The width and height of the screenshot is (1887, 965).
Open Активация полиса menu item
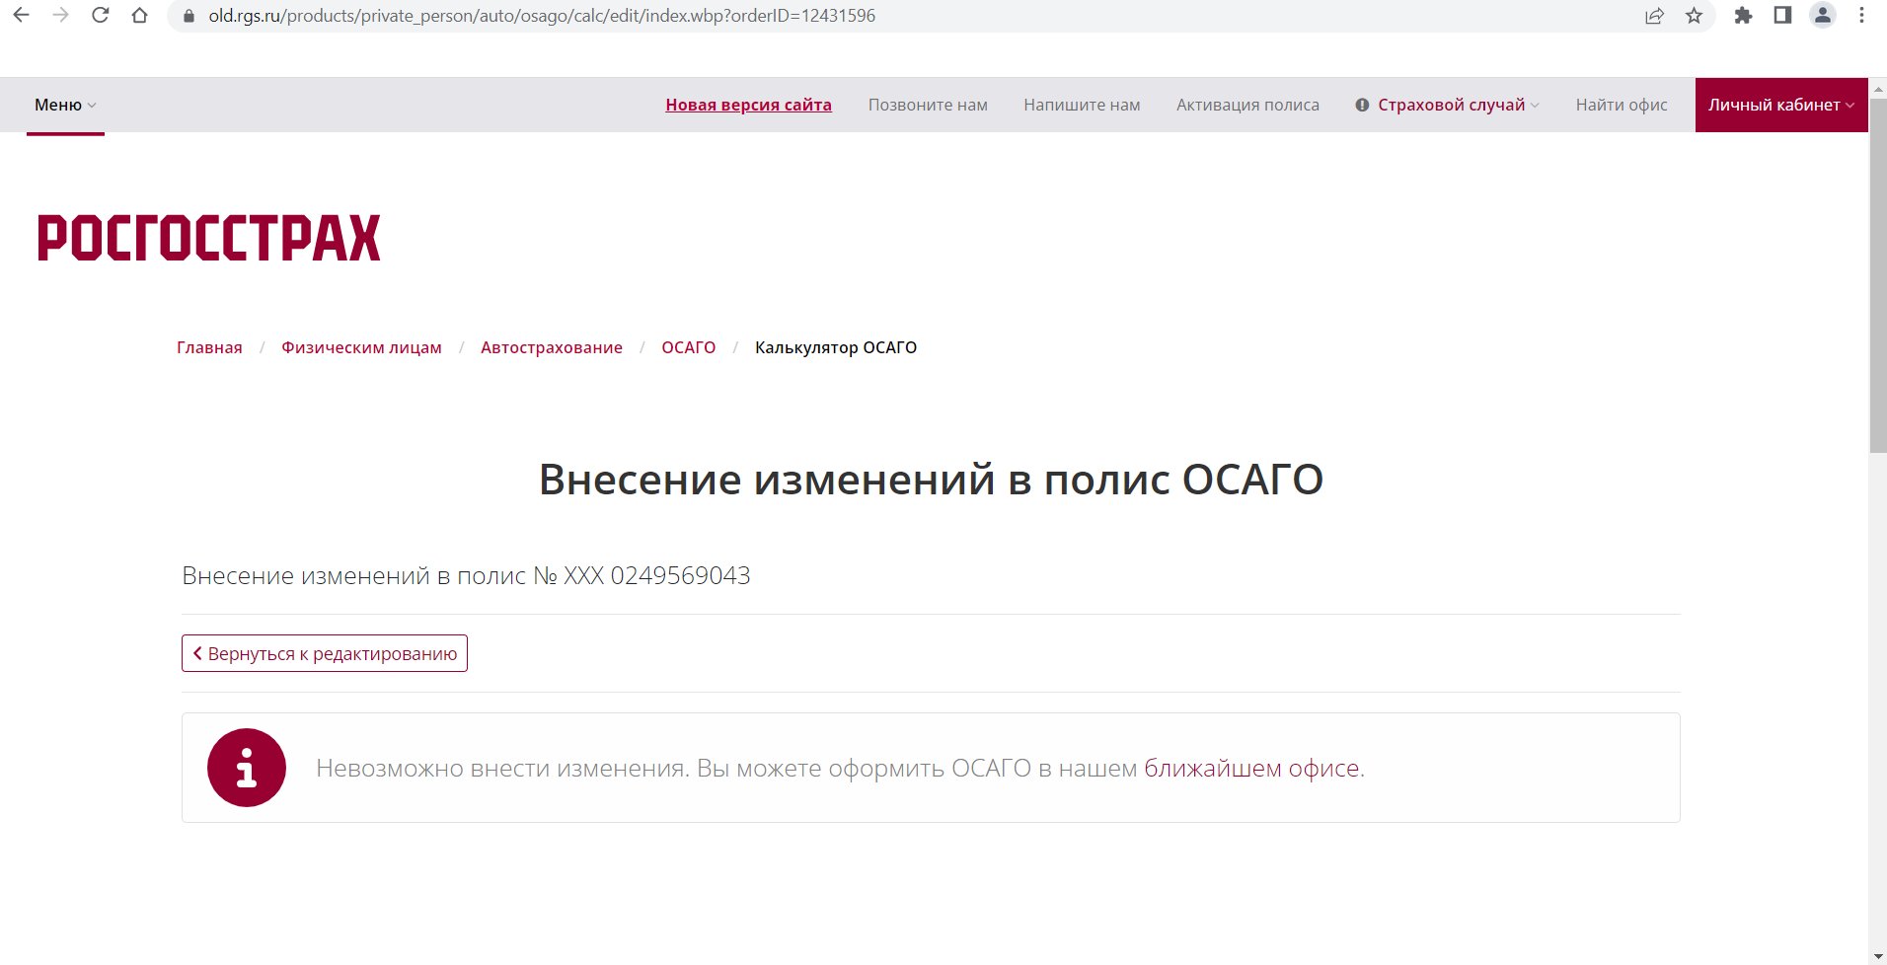pyautogui.click(x=1247, y=105)
